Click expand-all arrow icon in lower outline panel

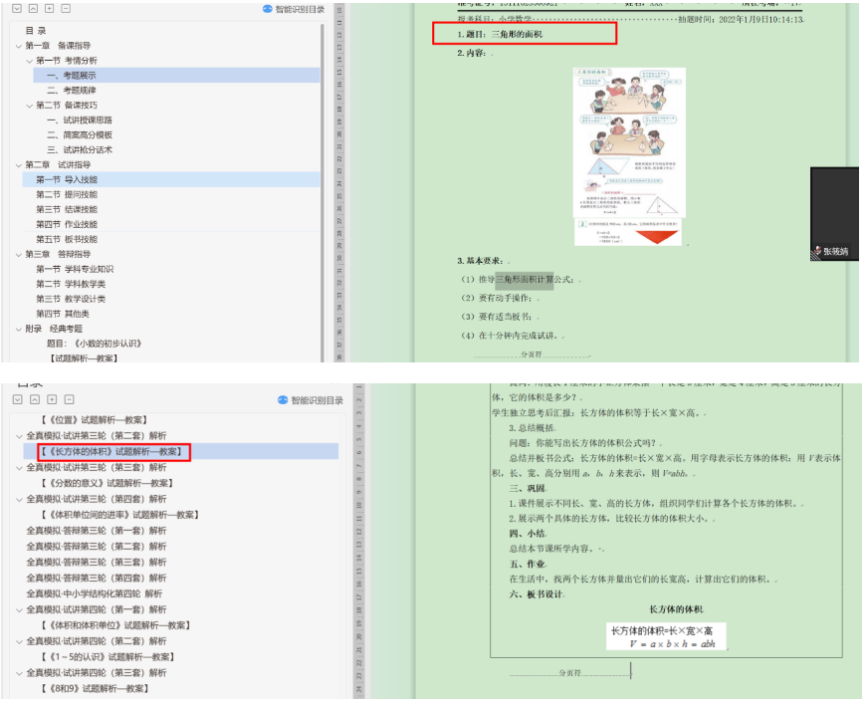(x=18, y=399)
